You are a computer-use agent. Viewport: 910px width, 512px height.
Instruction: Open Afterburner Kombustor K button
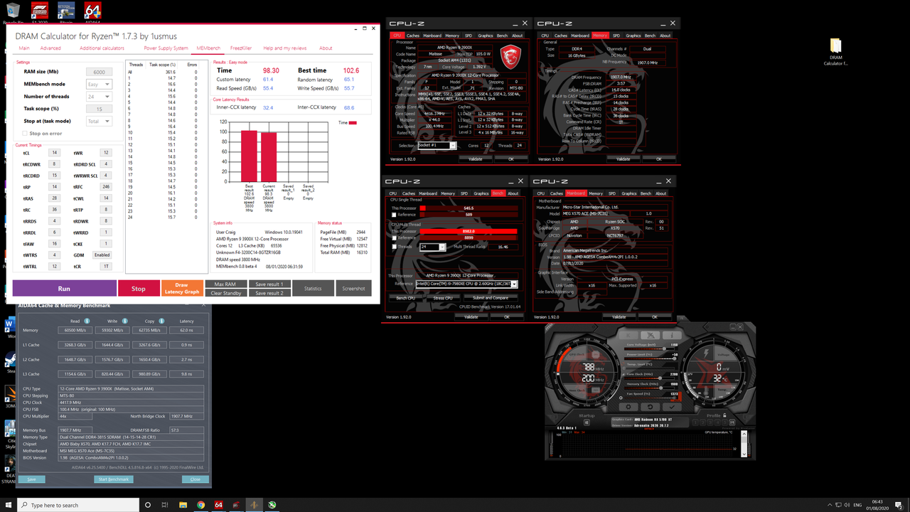pos(628,335)
